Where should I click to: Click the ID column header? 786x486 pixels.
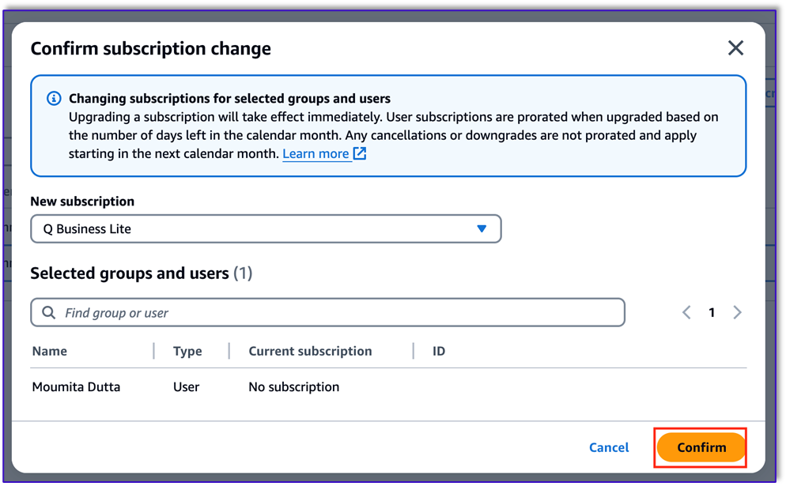pyautogui.click(x=438, y=351)
